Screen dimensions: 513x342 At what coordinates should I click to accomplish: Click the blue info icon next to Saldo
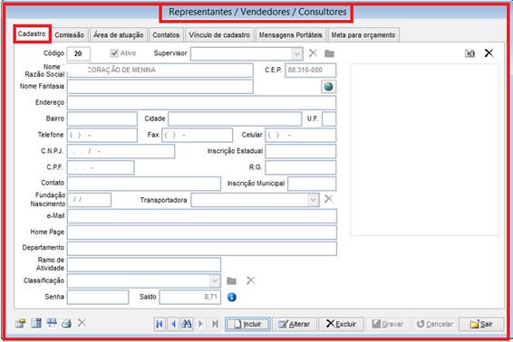tap(232, 297)
